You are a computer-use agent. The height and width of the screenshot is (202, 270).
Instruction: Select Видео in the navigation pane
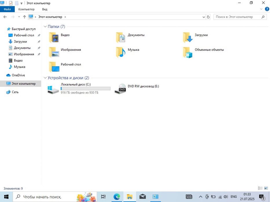(x=18, y=61)
